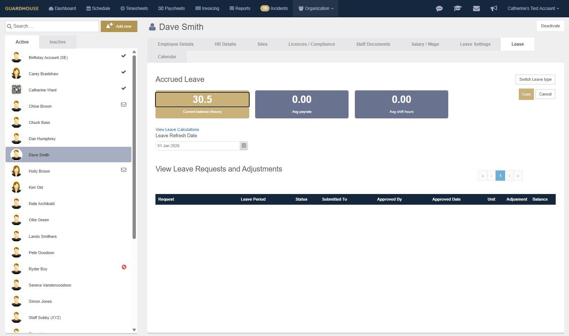
Task: Open Catherine's Test Account dropdown
Action: point(533,8)
